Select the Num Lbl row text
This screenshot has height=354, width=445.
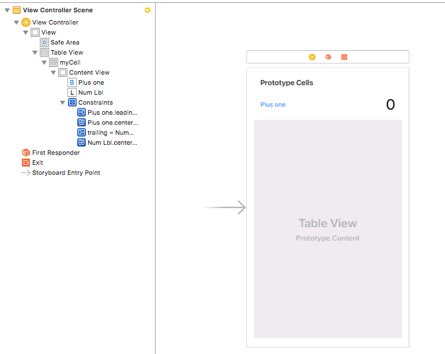[x=91, y=93]
